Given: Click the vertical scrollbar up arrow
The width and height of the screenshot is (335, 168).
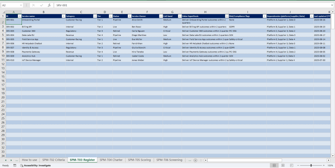Looking at the screenshot, I should (333, 12).
